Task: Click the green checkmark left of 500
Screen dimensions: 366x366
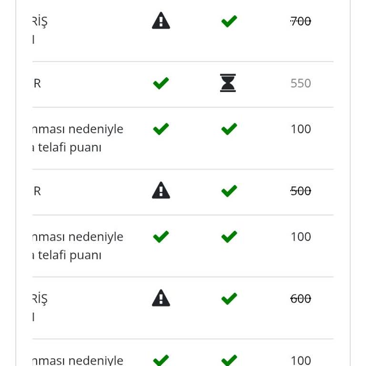Action: tap(229, 191)
